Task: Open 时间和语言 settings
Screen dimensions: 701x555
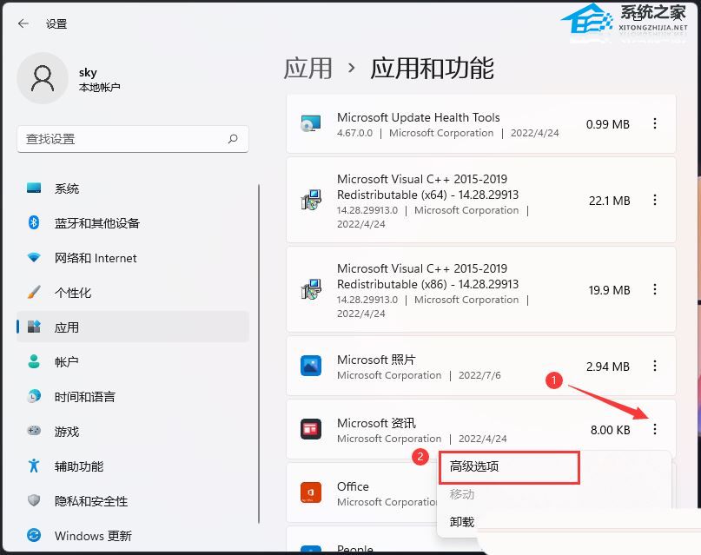Action: (x=133, y=396)
